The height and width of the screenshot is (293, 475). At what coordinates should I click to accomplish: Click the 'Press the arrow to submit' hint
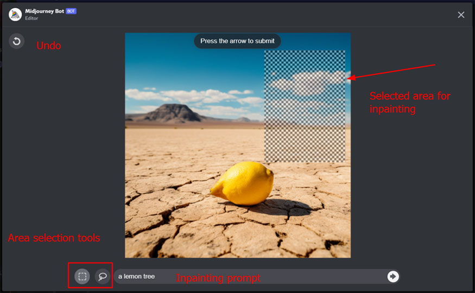tap(238, 41)
